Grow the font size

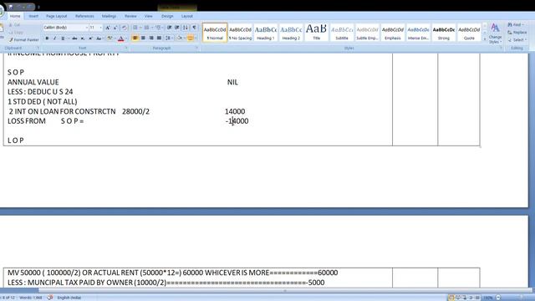point(108,28)
